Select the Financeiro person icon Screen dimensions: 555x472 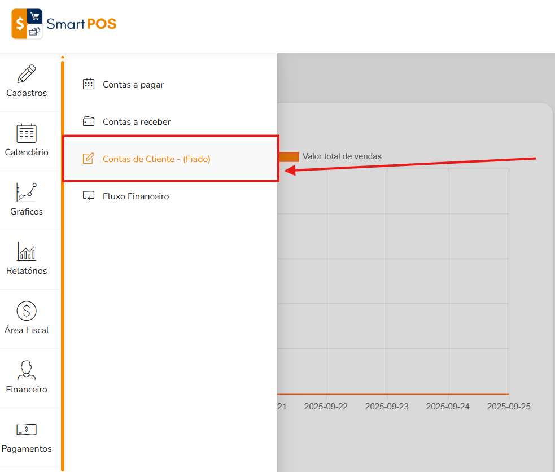[x=27, y=370]
